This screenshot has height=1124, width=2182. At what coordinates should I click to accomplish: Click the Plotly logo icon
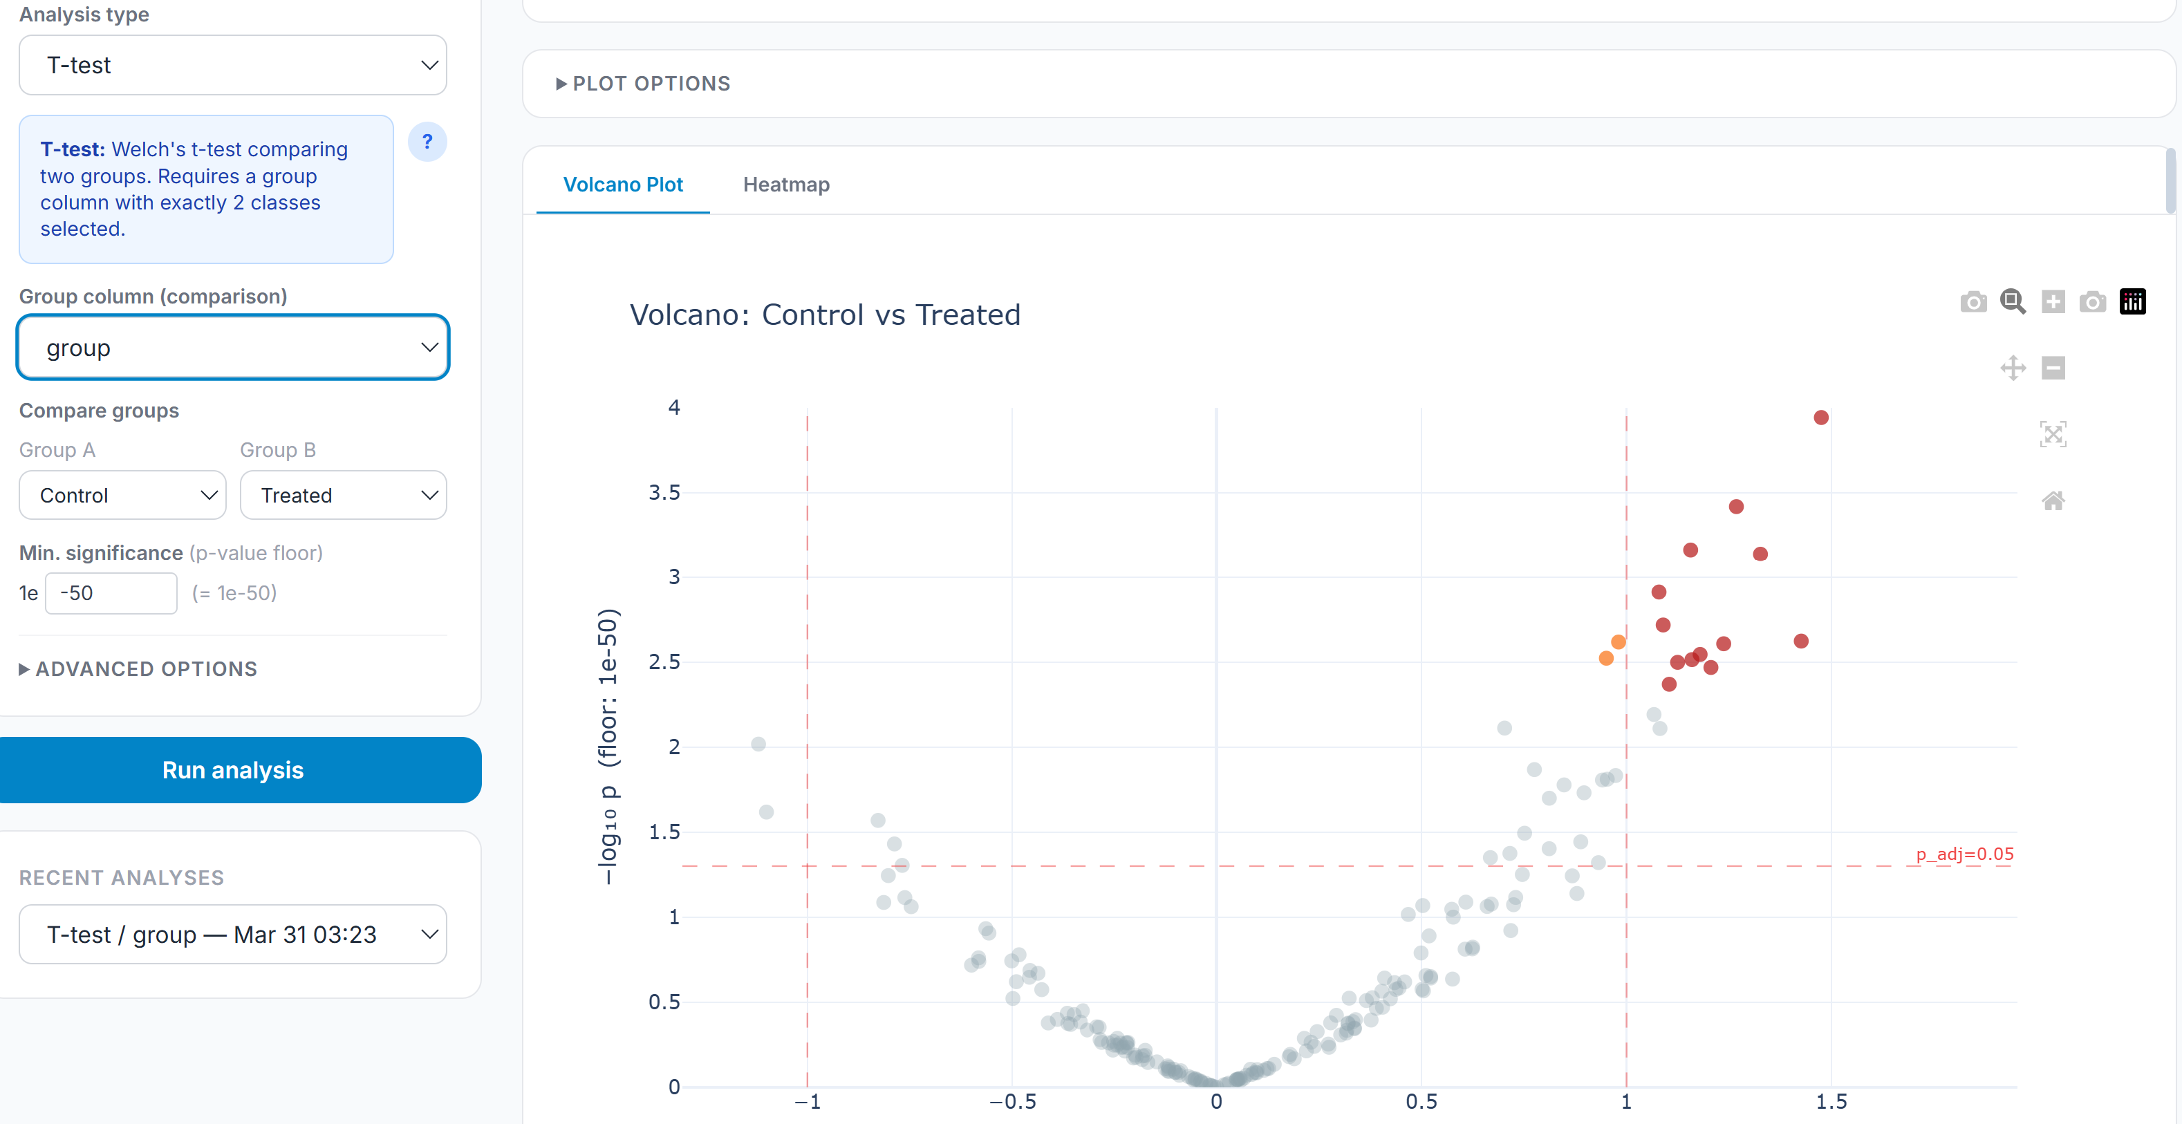2132,301
